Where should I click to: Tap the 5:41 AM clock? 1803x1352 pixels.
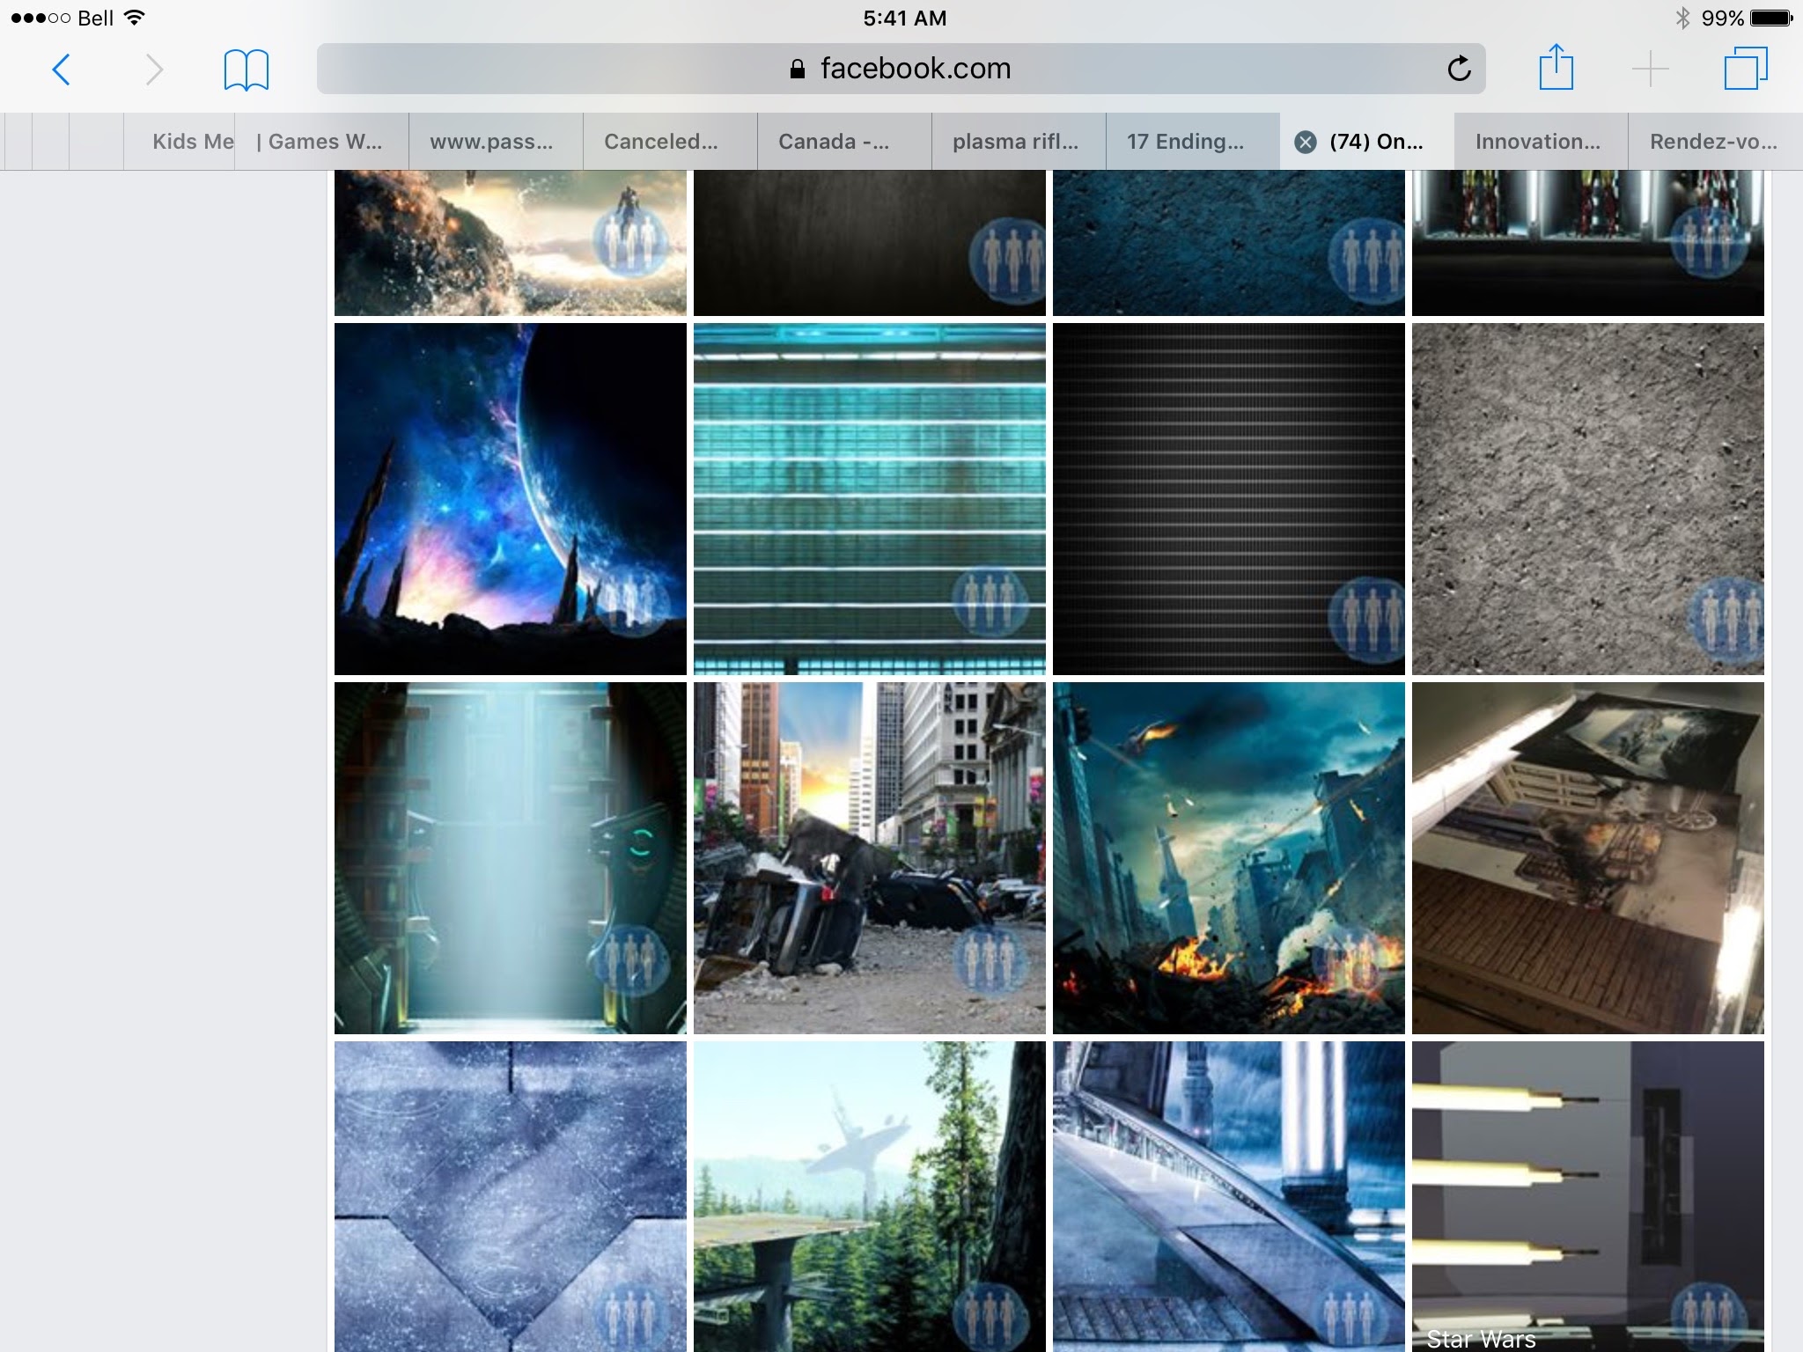click(904, 18)
